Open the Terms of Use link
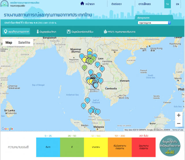 click(177, 130)
